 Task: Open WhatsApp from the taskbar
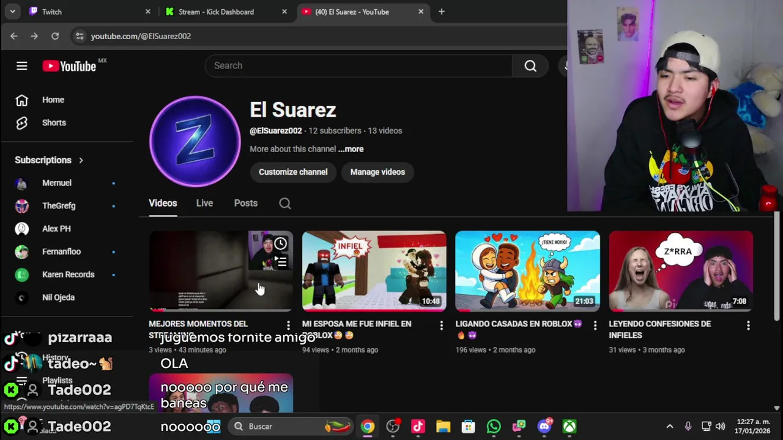(x=494, y=427)
